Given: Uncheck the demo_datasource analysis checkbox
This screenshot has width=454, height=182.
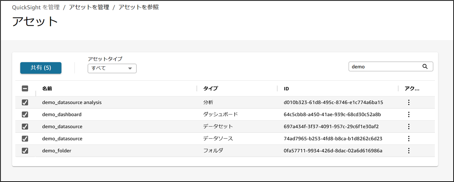Looking at the screenshot, I should click(25, 102).
